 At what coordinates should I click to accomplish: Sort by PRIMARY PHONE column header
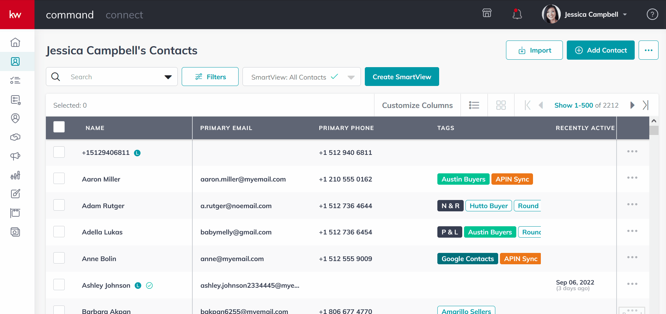(346, 128)
